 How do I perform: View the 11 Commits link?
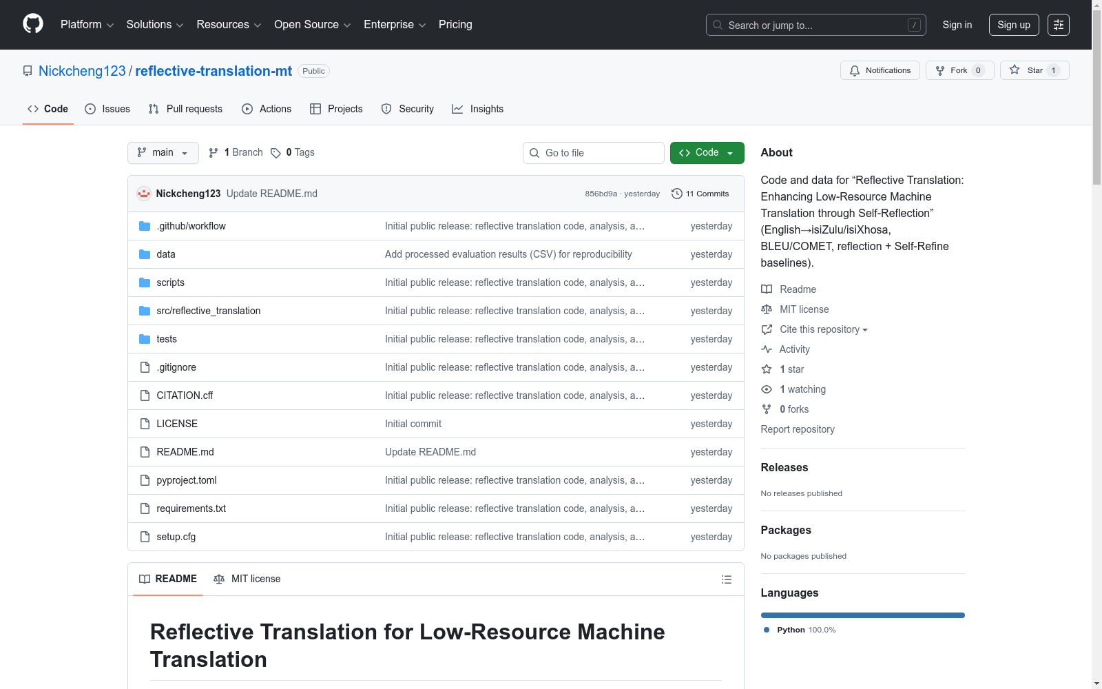[x=700, y=194]
